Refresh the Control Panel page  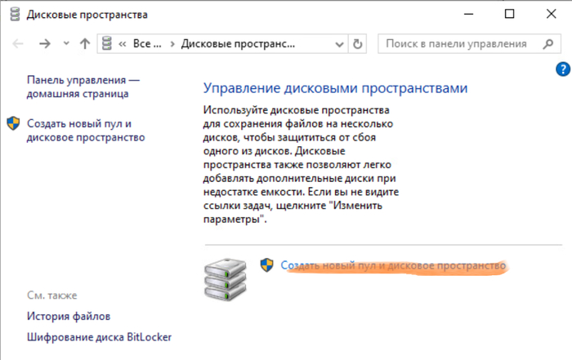coord(358,44)
